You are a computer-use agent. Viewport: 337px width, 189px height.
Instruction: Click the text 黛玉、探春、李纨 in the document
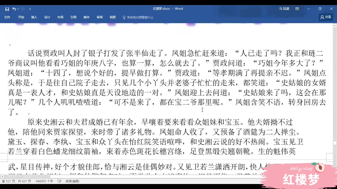(38, 142)
